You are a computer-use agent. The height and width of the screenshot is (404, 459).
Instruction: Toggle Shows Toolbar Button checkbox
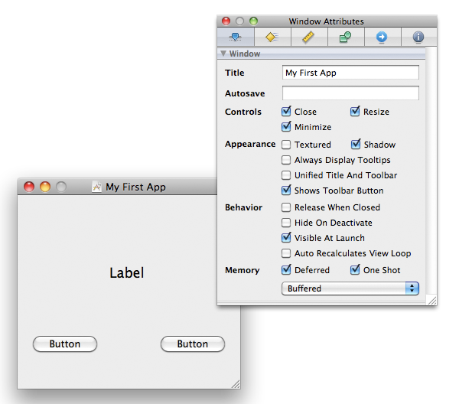pos(286,191)
